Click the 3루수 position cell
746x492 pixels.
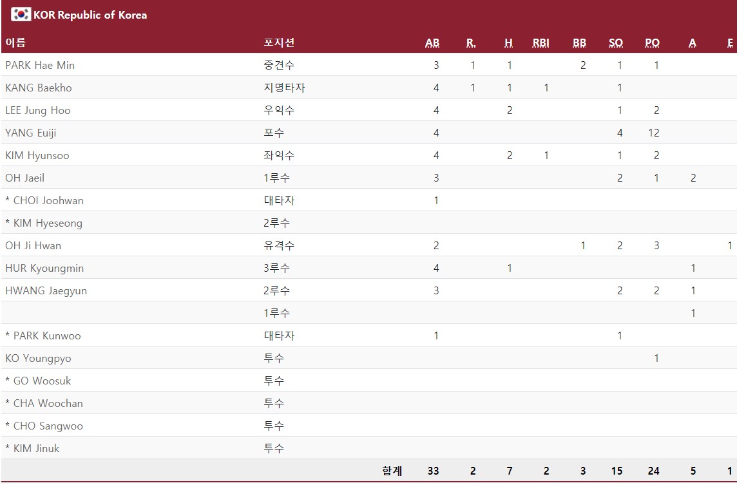277,268
